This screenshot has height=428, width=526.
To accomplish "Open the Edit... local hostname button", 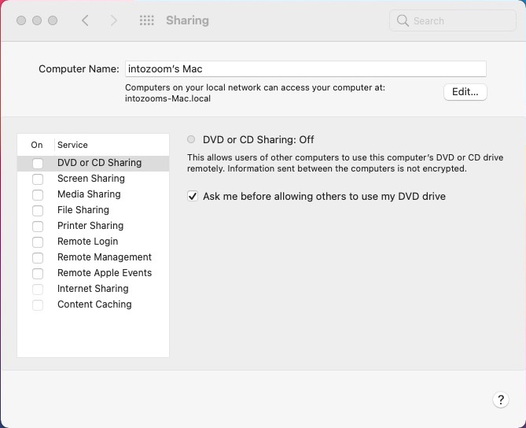I will [x=465, y=91].
